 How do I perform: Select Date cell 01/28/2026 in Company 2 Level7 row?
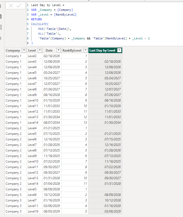pyautogui.click(x=52, y=145)
